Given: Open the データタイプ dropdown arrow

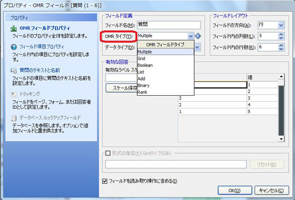Looking at the screenshot, I should point(197,47).
